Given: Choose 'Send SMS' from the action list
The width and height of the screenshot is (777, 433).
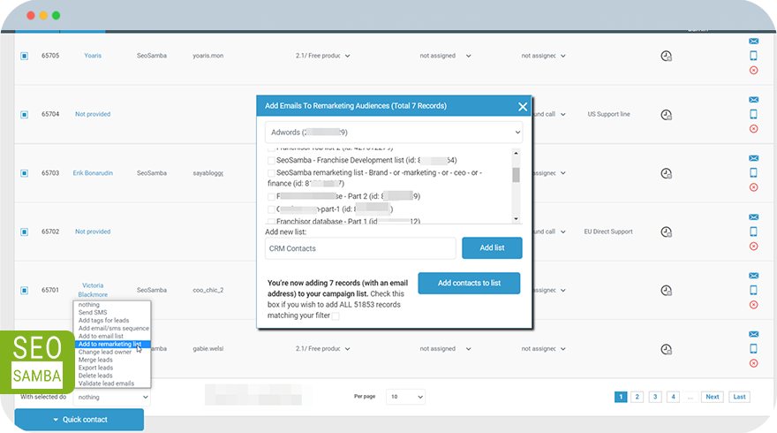Looking at the screenshot, I should (x=93, y=313).
